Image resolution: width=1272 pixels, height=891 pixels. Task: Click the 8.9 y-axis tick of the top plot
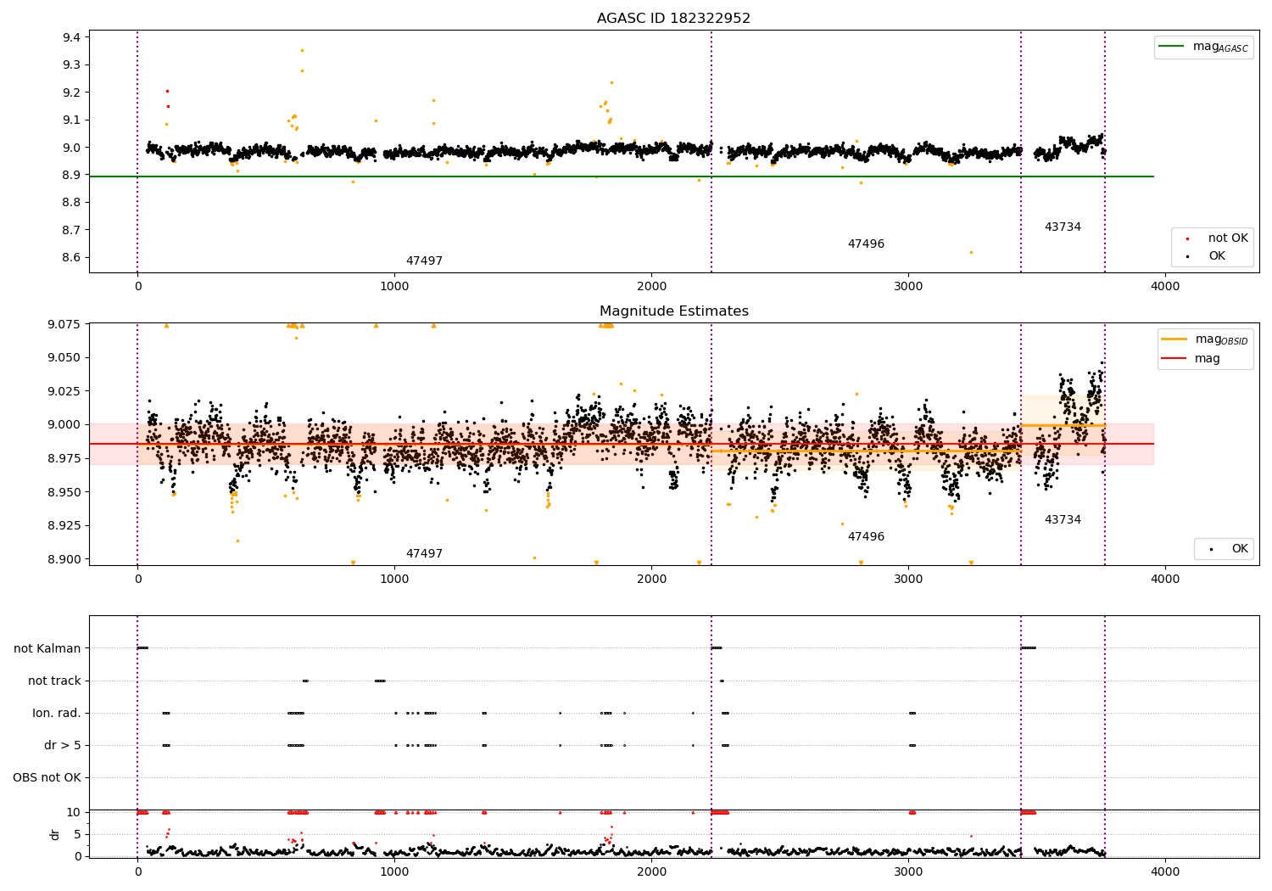pyautogui.click(x=72, y=176)
